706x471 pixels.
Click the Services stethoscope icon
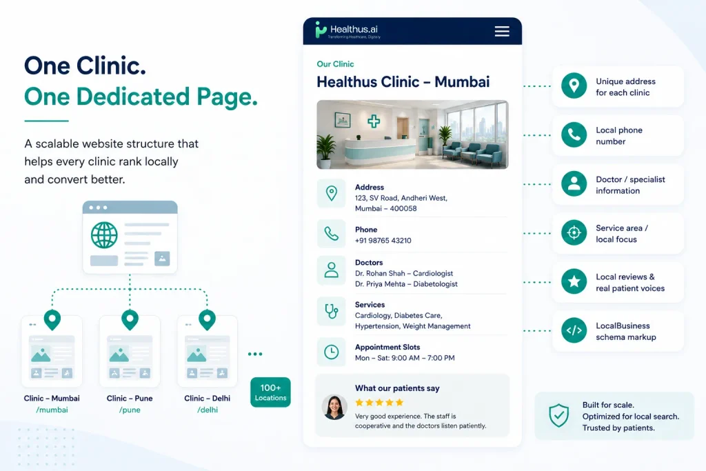332,311
